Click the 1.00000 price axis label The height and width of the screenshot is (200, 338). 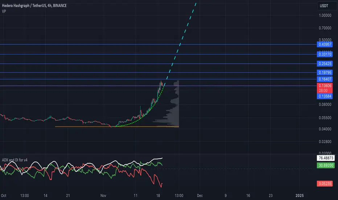click(x=325, y=15)
